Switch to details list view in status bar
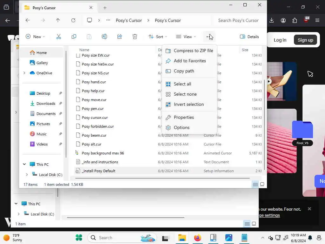325x244 pixels. (255, 184)
